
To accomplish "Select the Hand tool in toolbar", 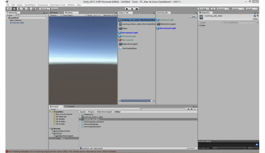I will (x=9, y=9).
